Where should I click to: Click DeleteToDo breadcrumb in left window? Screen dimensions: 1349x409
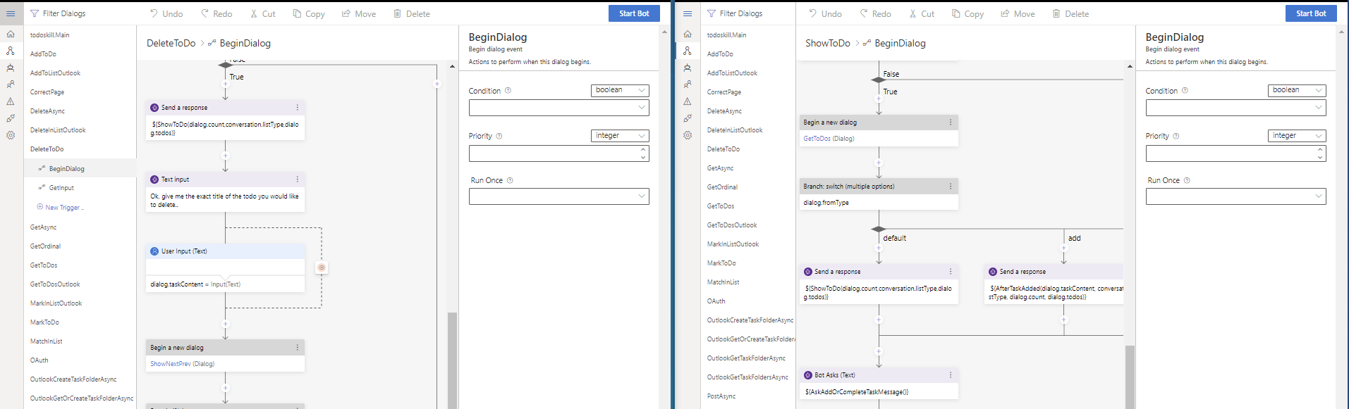pyautogui.click(x=171, y=43)
